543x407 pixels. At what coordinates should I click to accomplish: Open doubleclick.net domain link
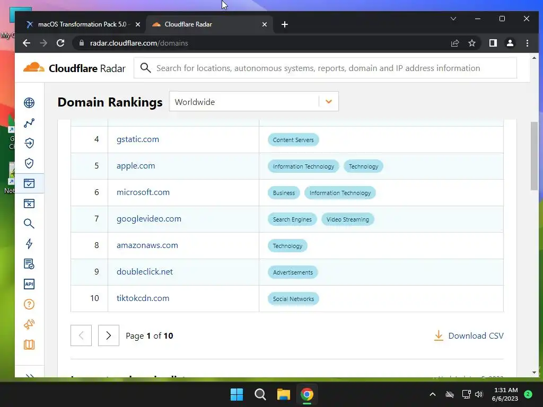(145, 272)
